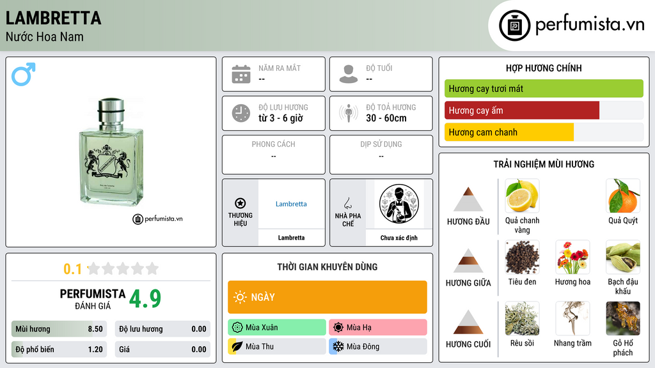Click the person silhouette icon beside Độ tuổi
This screenshot has height=368, width=655.
click(349, 74)
